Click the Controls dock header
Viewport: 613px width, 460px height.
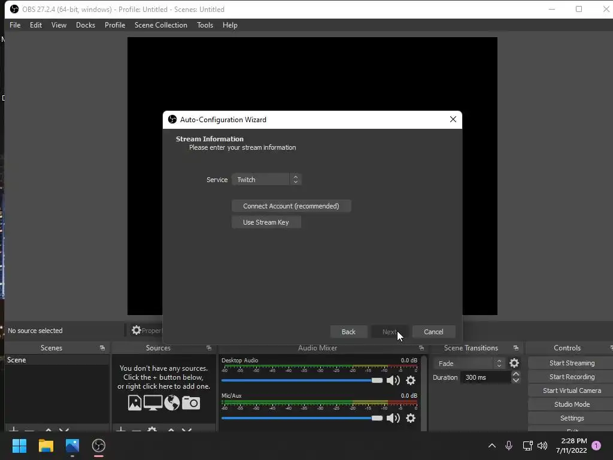point(568,348)
